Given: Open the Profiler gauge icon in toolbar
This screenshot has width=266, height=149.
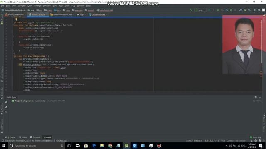Looking at the screenshot, I should tap(227, 10).
